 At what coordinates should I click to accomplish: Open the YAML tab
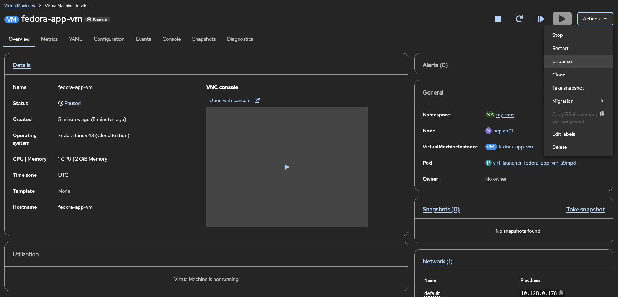tap(75, 39)
